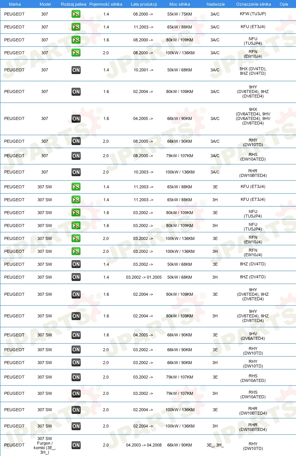
Task: Click the ON icon in the 03.2002 -> 01.2005 row
Action: point(76,277)
